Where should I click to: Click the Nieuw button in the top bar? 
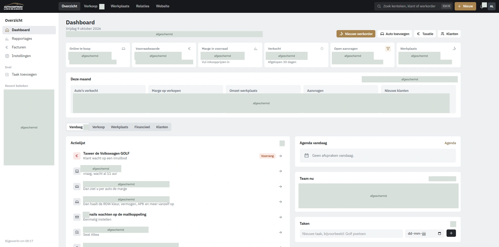coord(465,6)
